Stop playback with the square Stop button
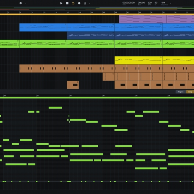The height and width of the screenshot is (194, 194). [67, 3]
